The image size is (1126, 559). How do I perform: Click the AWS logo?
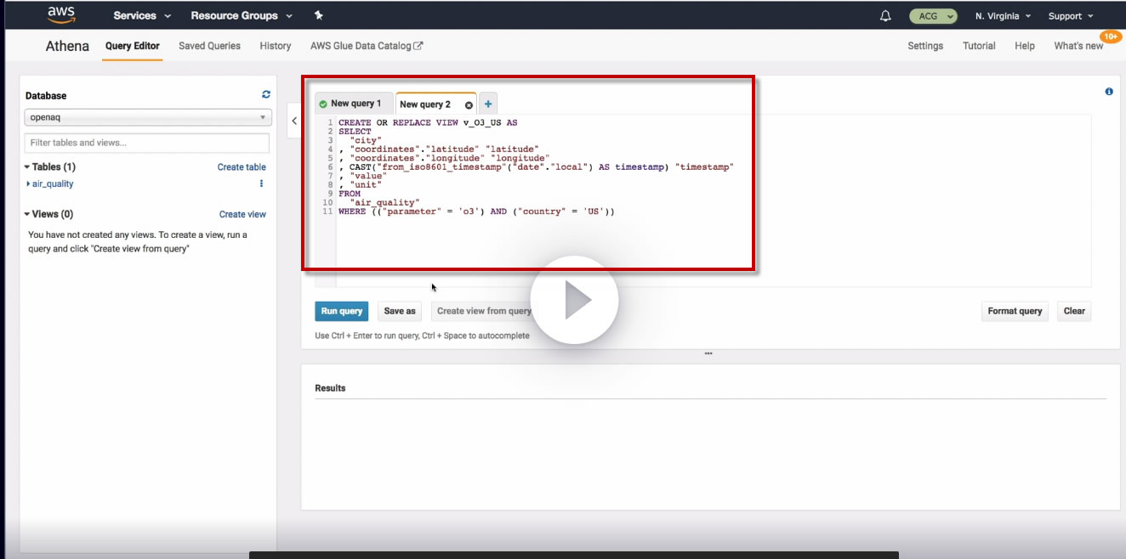[x=61, y=14]
